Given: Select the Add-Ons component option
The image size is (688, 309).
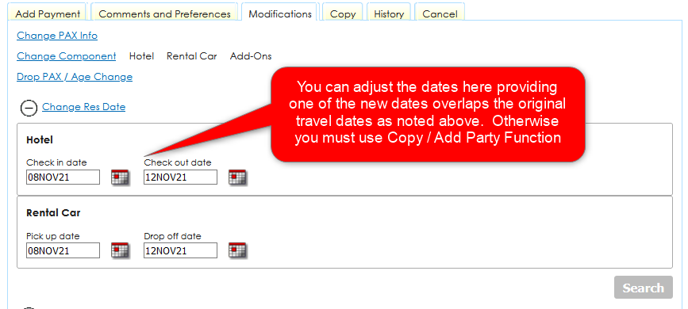Looking at the screenshot, I should click(251, 56).
